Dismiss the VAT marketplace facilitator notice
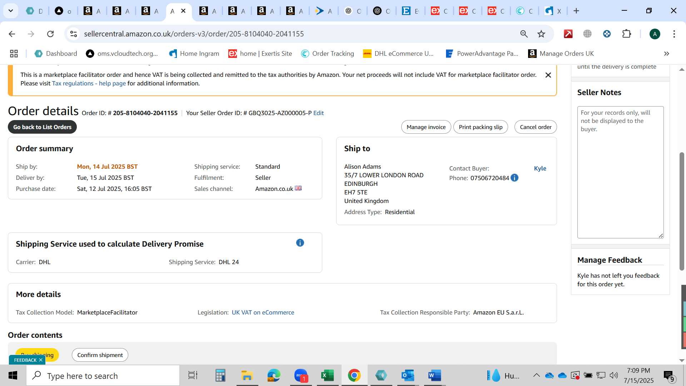The height and width of the screenshot is (386, 686). point(548,75)
